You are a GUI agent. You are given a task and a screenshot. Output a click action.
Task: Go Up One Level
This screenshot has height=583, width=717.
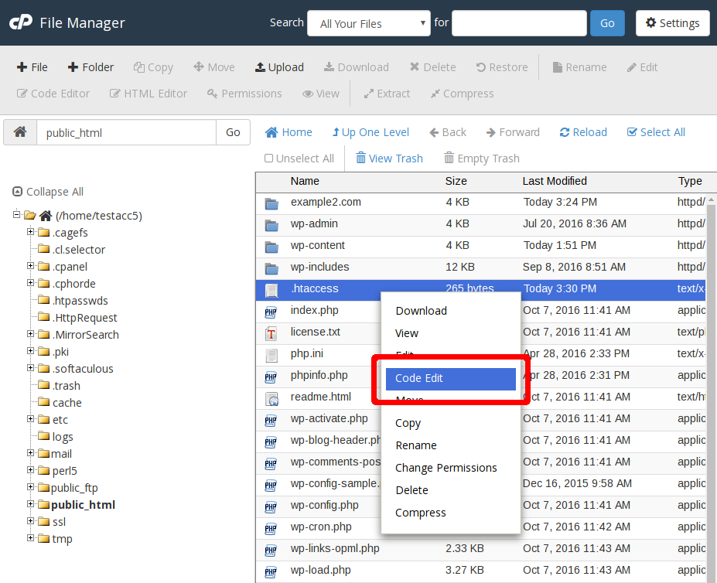point(370,132)
